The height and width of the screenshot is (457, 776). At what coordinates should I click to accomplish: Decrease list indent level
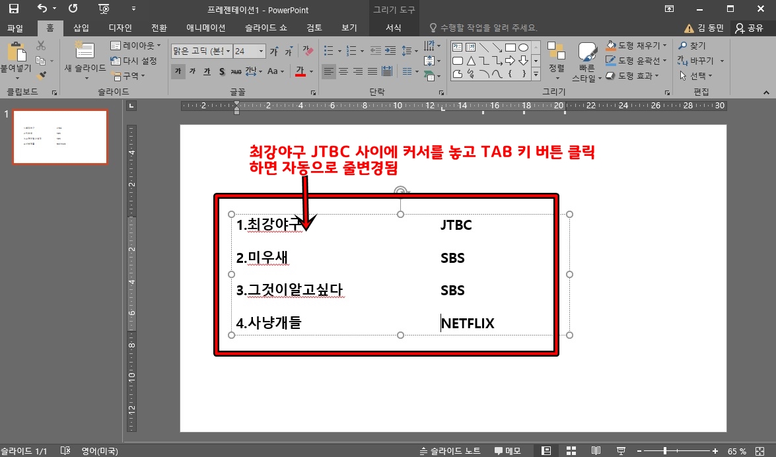(x=376, y=50)
